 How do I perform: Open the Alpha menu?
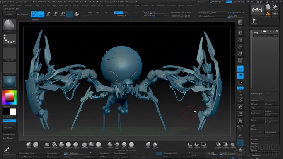click(x=5, y=5)
